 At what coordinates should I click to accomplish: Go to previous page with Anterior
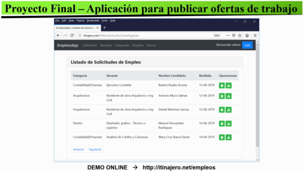(79, 149)
